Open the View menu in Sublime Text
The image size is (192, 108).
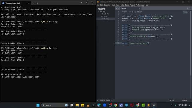point(117,5)
